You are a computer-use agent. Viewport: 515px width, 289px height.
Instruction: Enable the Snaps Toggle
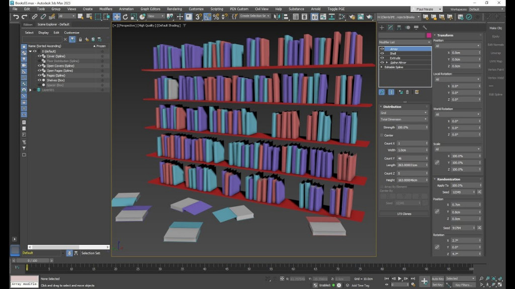point(198,17)
